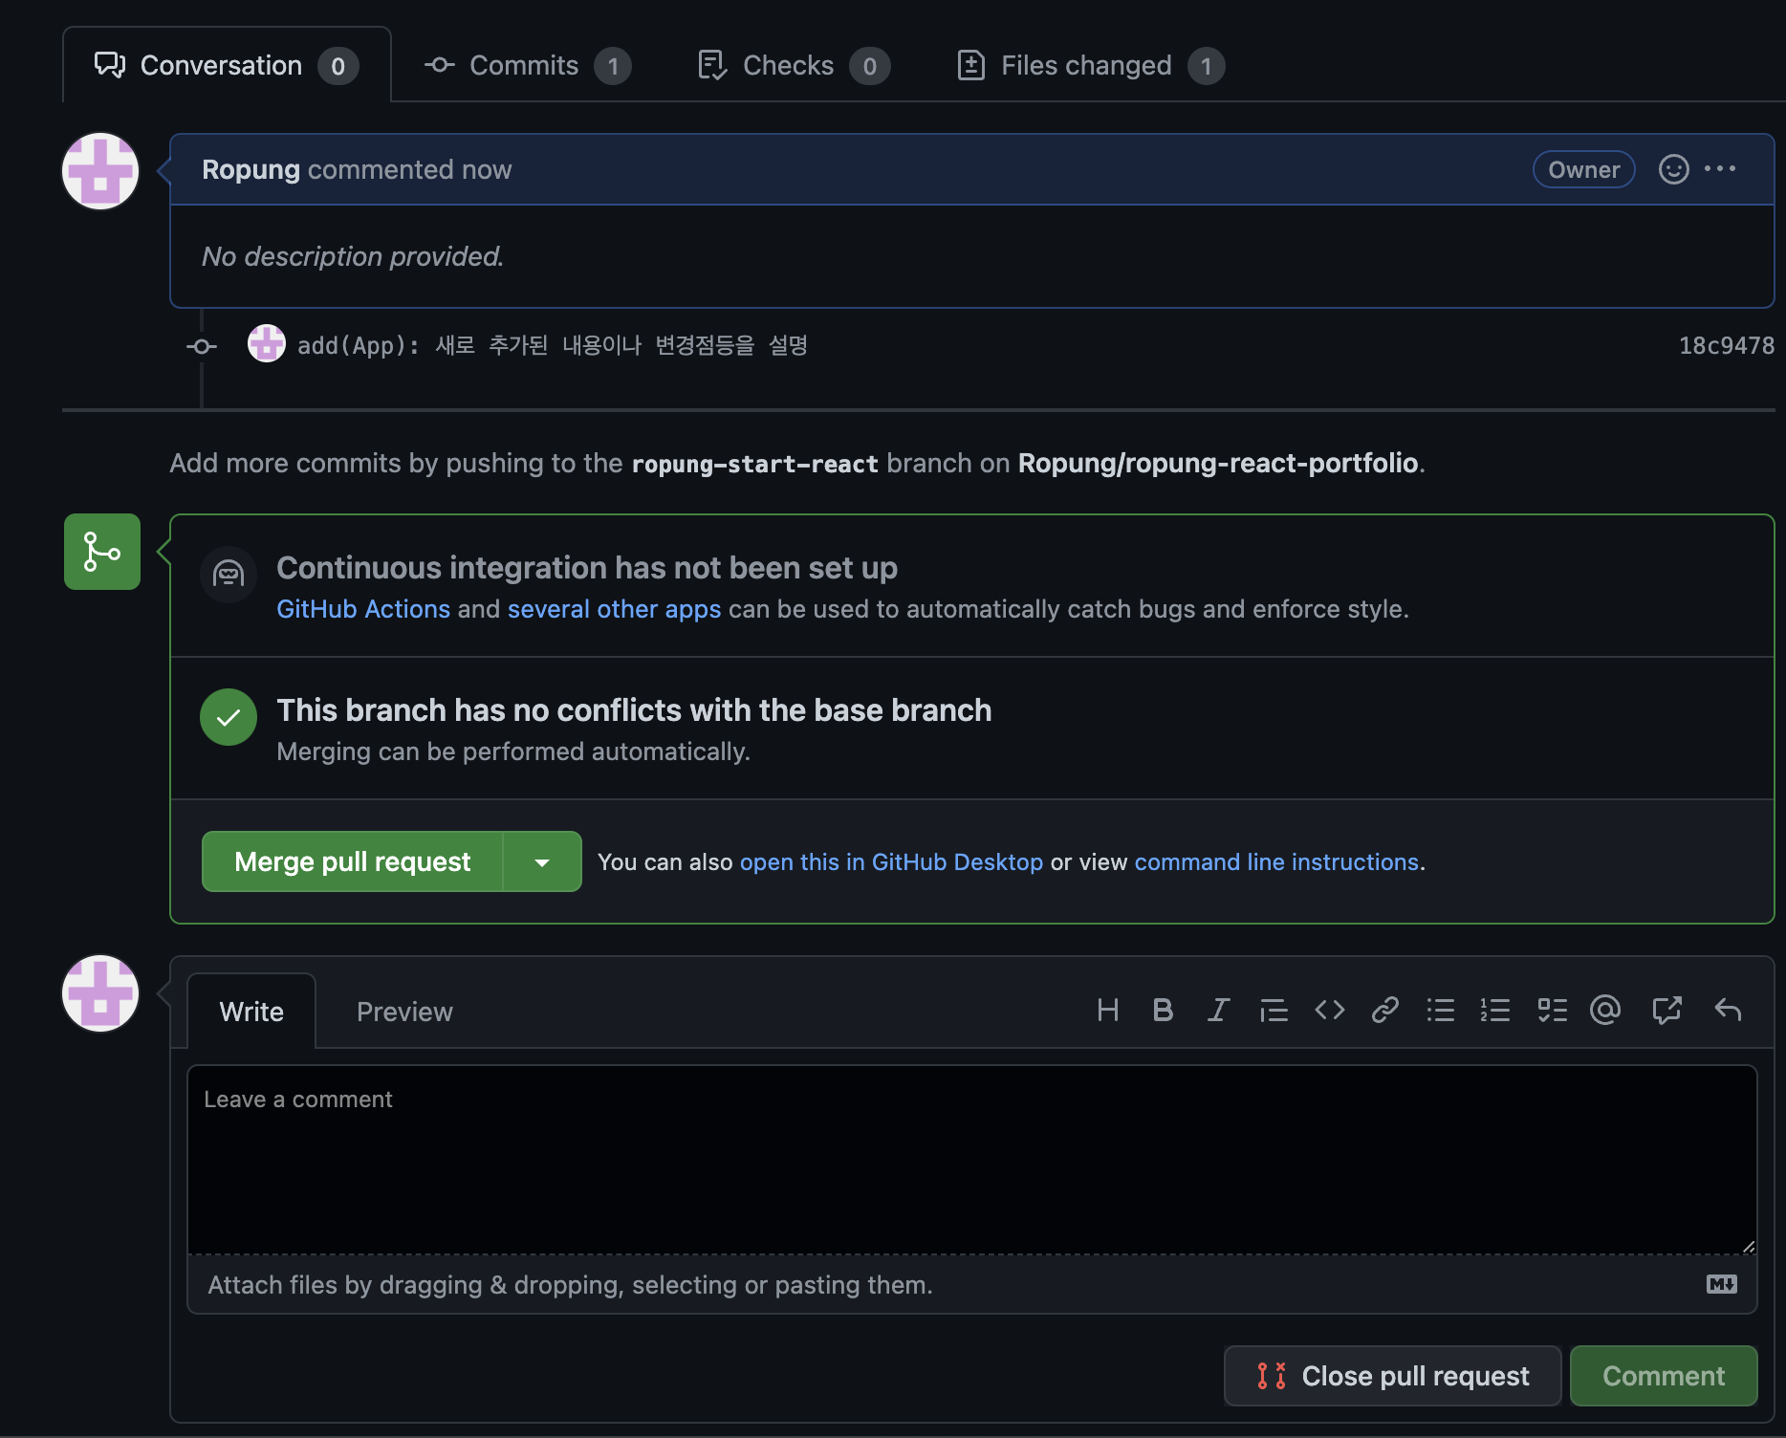Insert a task list

point(1552,1010)
